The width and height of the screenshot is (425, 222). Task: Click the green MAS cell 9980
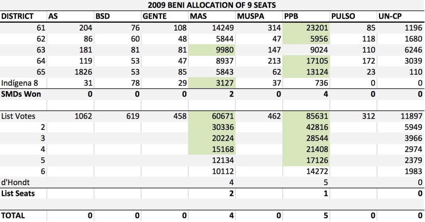212,50
